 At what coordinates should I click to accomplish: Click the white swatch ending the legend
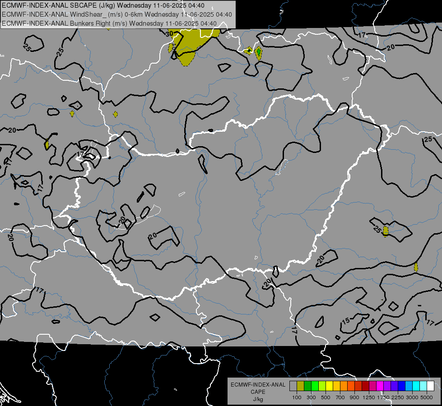(x=431, y=386)
